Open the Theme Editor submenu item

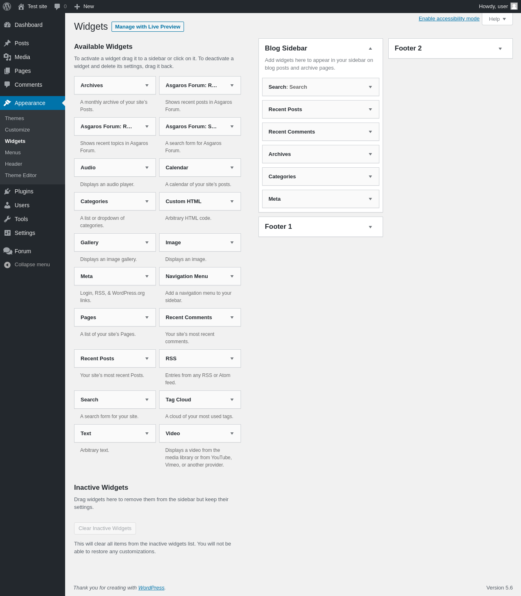pyautogui.click(x=33, y=175)
